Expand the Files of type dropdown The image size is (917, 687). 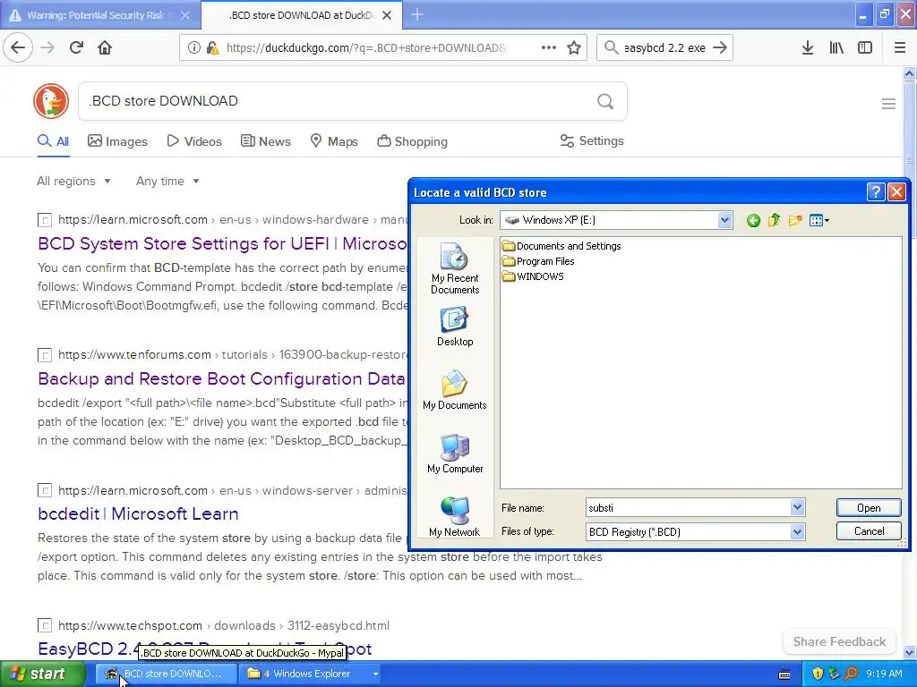pos(797,531)
